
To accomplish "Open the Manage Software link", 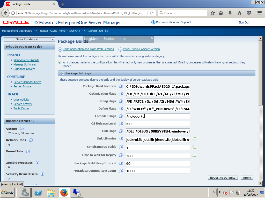I will [25, 64].
